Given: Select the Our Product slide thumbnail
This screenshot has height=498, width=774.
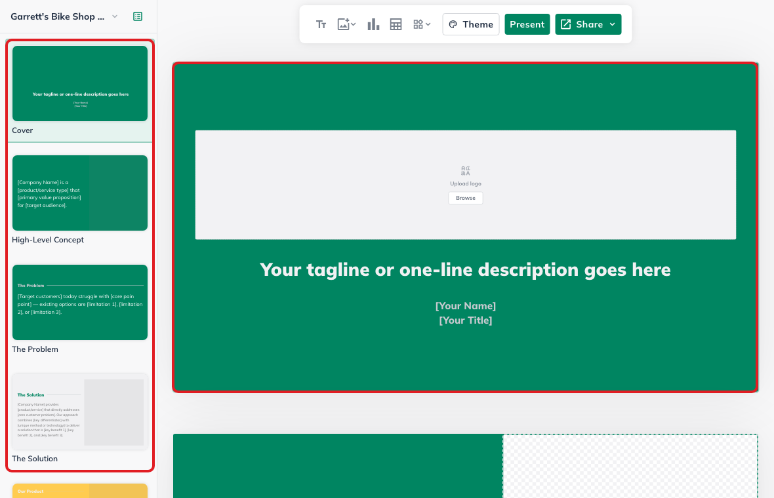Looking at the screenshot, I should point(80,491).
